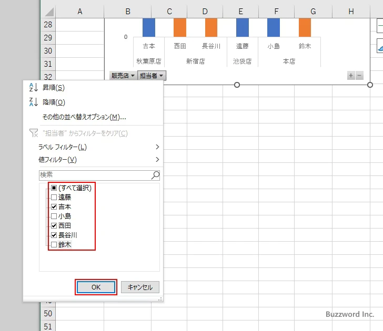Select column G header
The image size is (383, 331).
[313, 12]
